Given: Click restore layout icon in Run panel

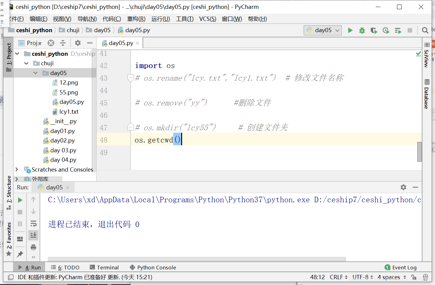Looking at the screenshot, I should pyautogui.click(x=20, y=239).
